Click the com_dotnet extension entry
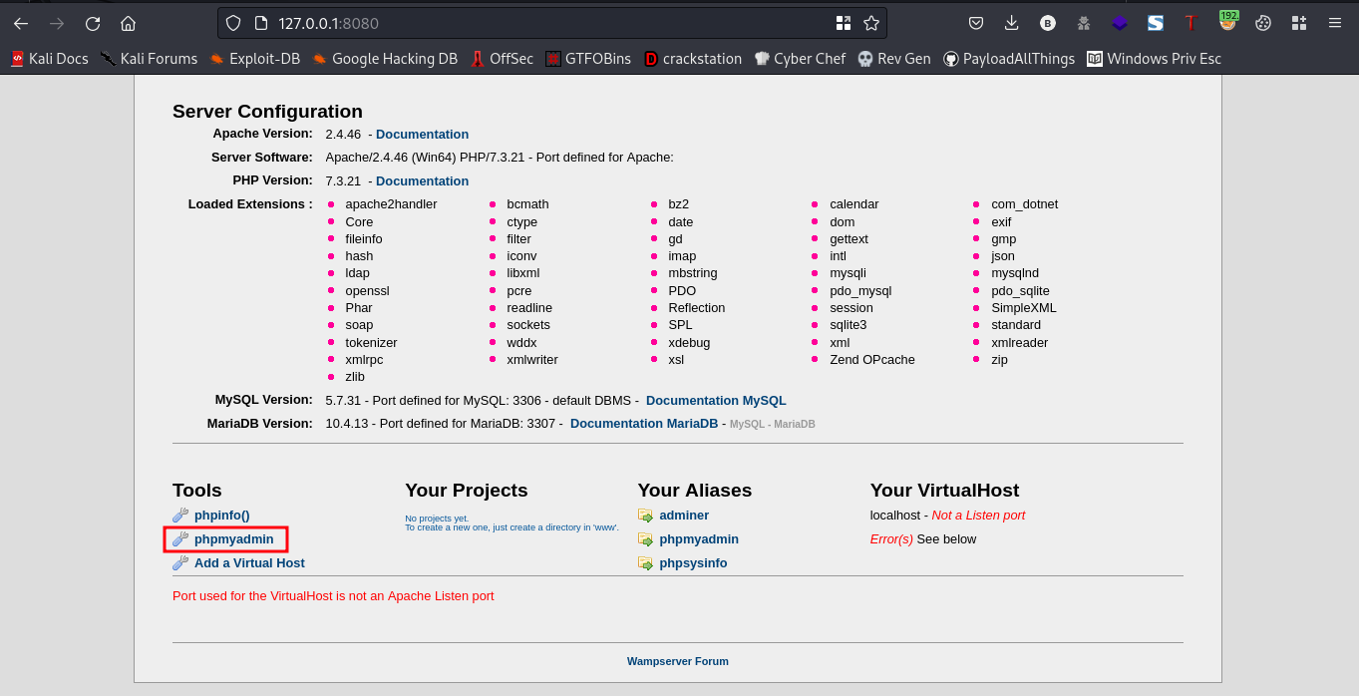The width and height of the screenshot is (1359, 696). pos(1025,203)
